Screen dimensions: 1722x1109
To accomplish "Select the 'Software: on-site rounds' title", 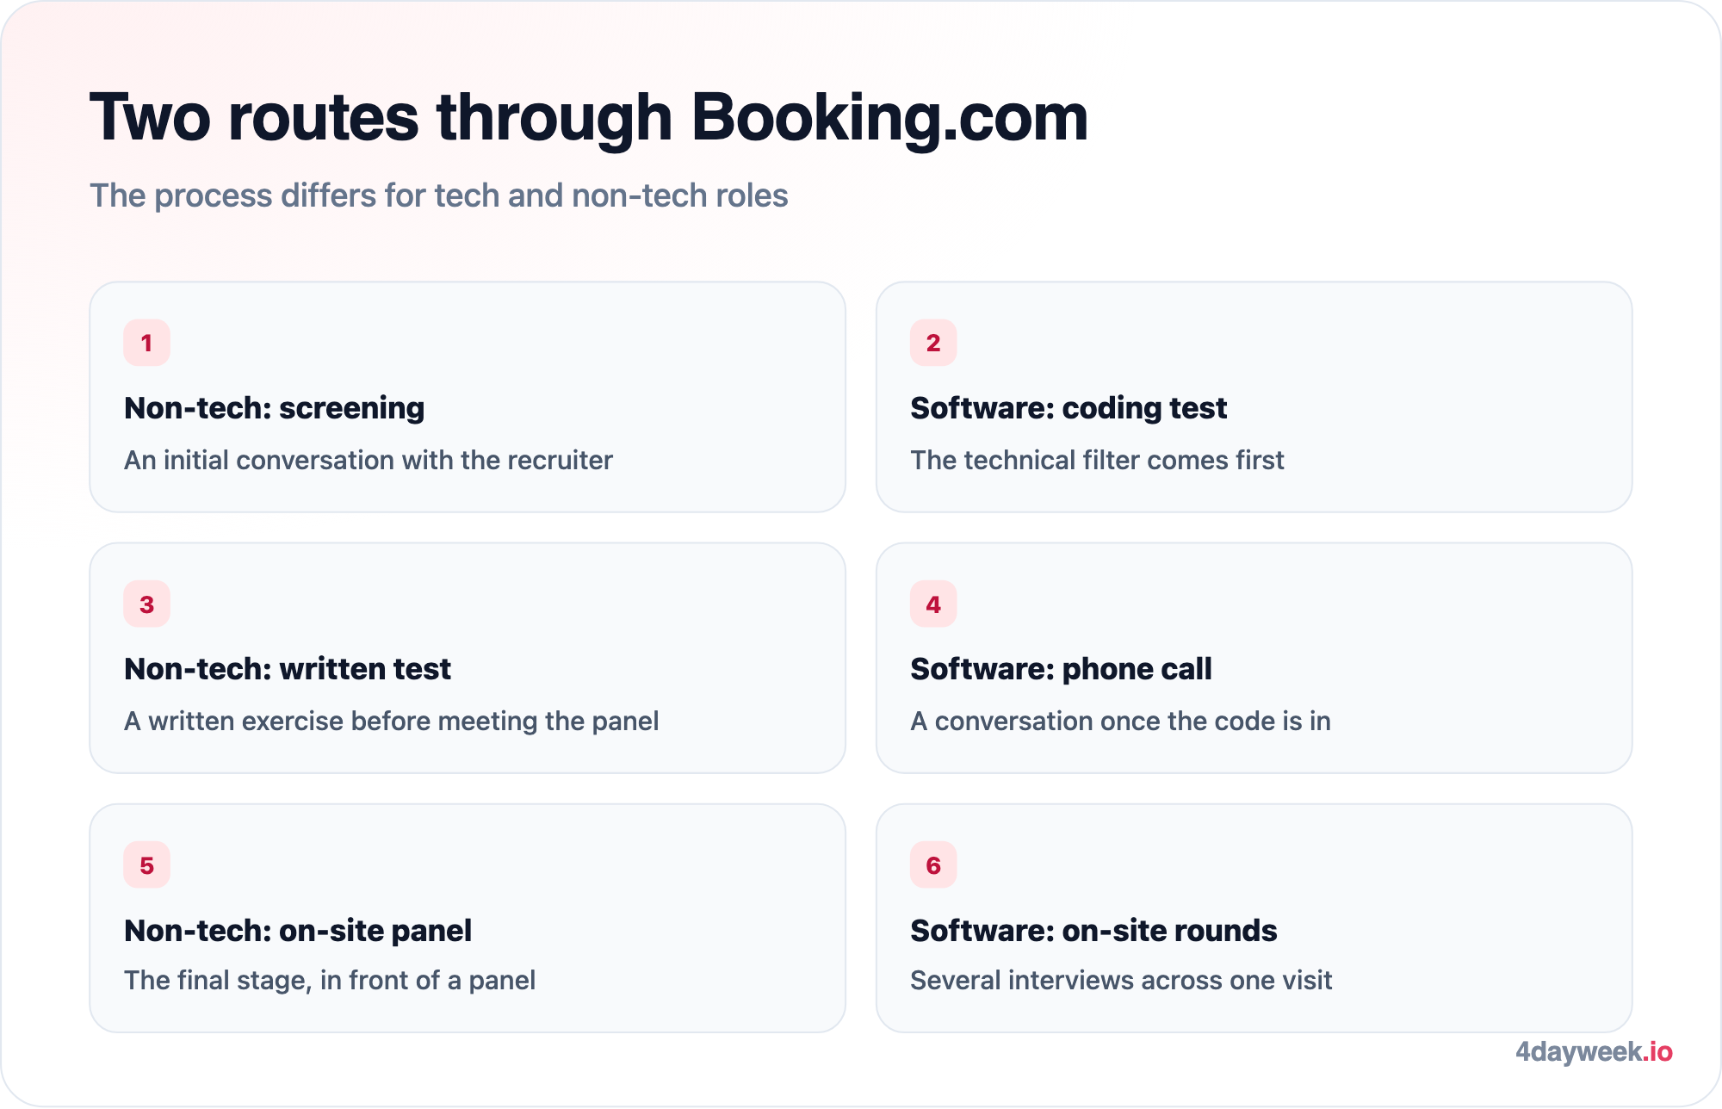I will pyautogui.click(x=1093, y=931).
